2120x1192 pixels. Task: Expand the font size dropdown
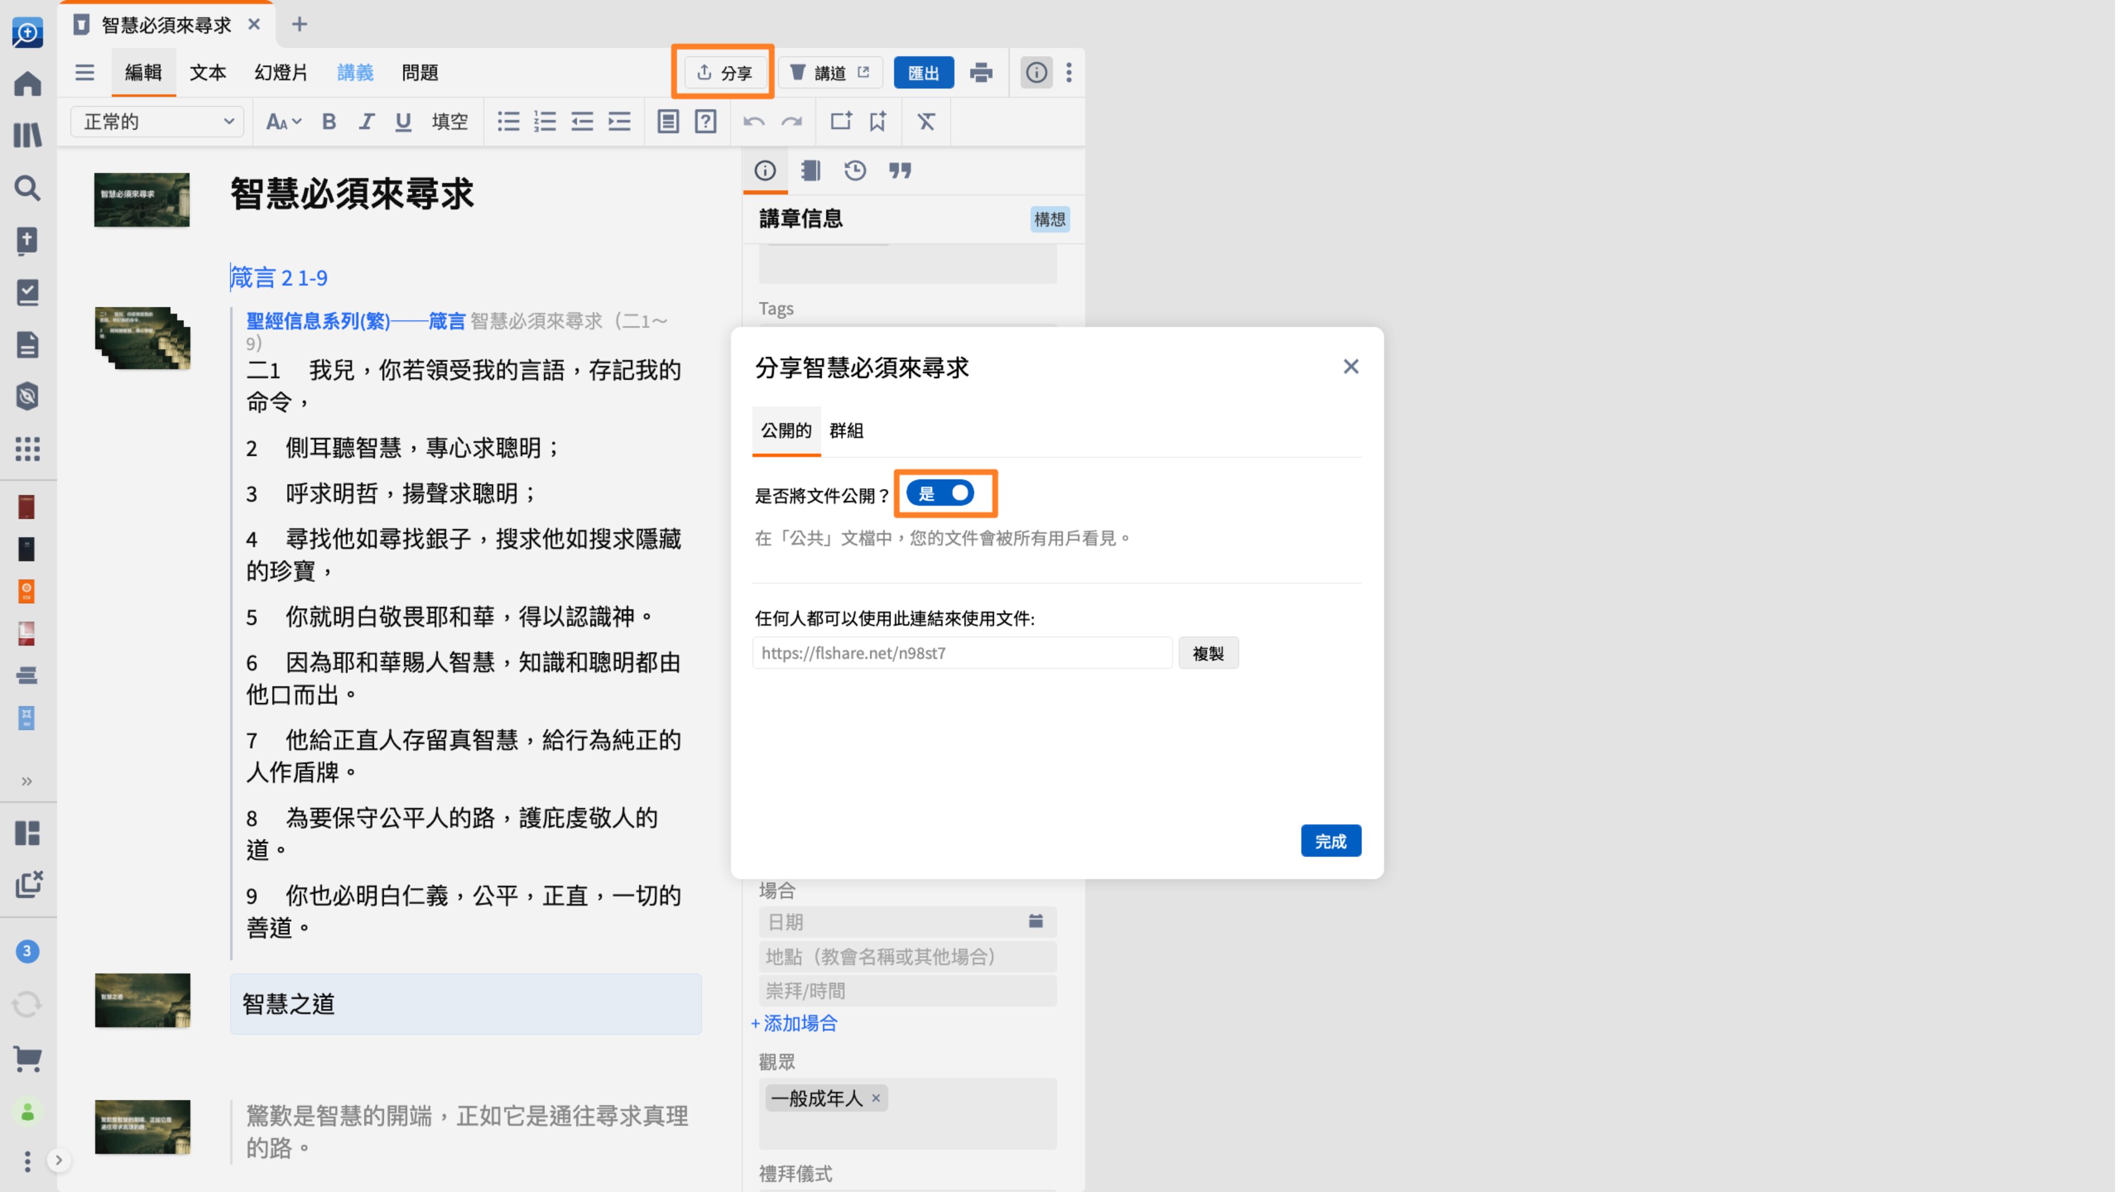pyautogui.click(x=282, y=122)
